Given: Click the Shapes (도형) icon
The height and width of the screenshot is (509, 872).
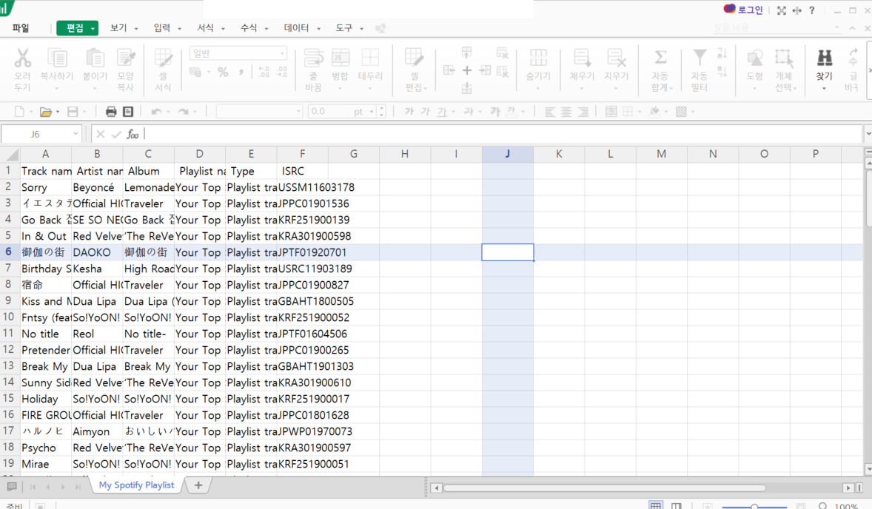Looking at the screenshot, I should (x=754, y=58).
